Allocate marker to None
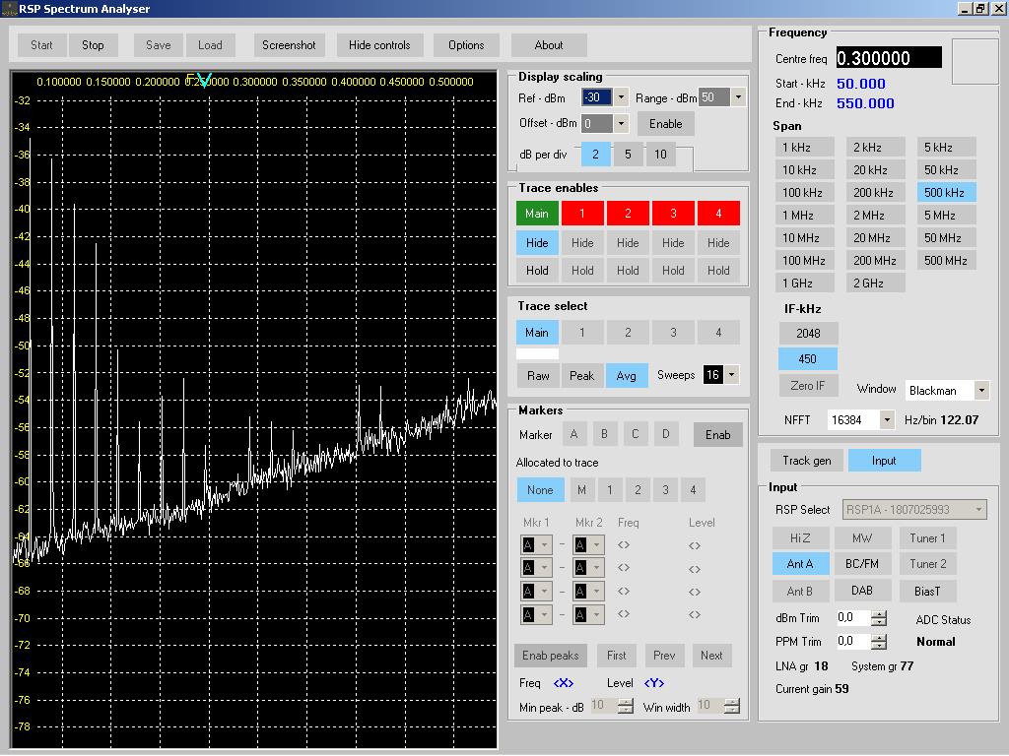 [x=541, y=490]
